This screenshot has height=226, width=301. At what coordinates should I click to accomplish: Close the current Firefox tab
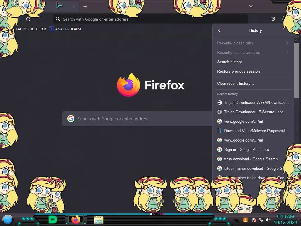74,6
